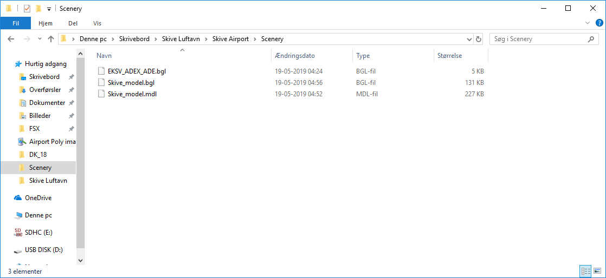Click pin icon beside Billeder

coord(71,116)
